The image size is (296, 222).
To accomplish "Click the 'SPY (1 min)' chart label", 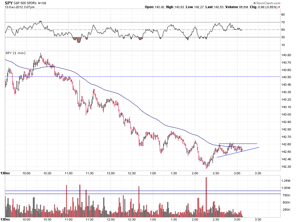I will click(15, 53).
